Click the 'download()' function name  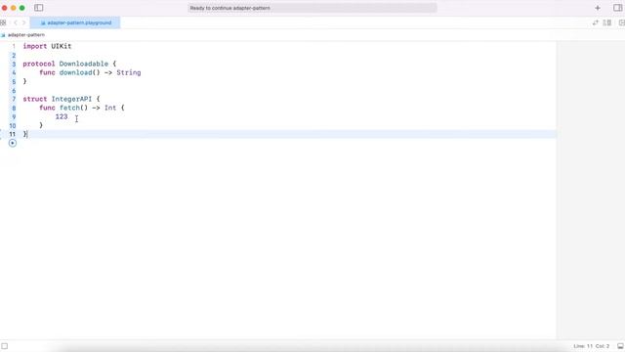coord(79,72)
